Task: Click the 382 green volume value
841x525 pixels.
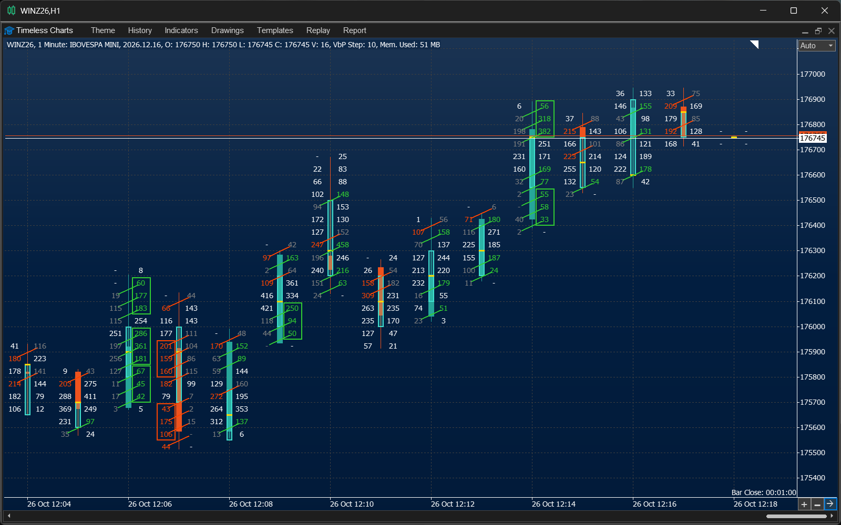Action: (545, 131)
